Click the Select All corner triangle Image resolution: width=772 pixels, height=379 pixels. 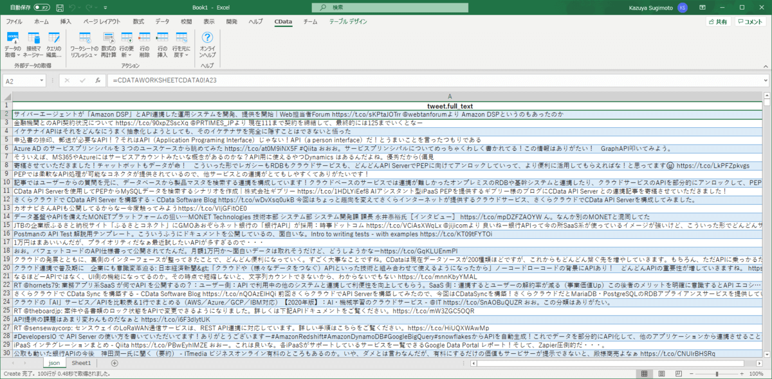click(x=6, y=96)
